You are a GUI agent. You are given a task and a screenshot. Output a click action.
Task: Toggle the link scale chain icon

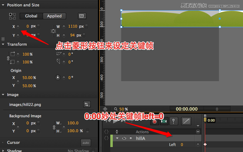tap(8, 58)
